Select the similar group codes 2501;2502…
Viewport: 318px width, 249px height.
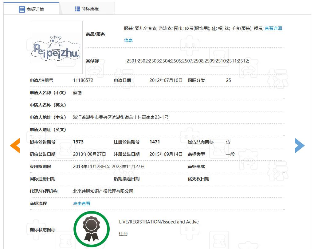pyautogui.click(x=188, y=61)
